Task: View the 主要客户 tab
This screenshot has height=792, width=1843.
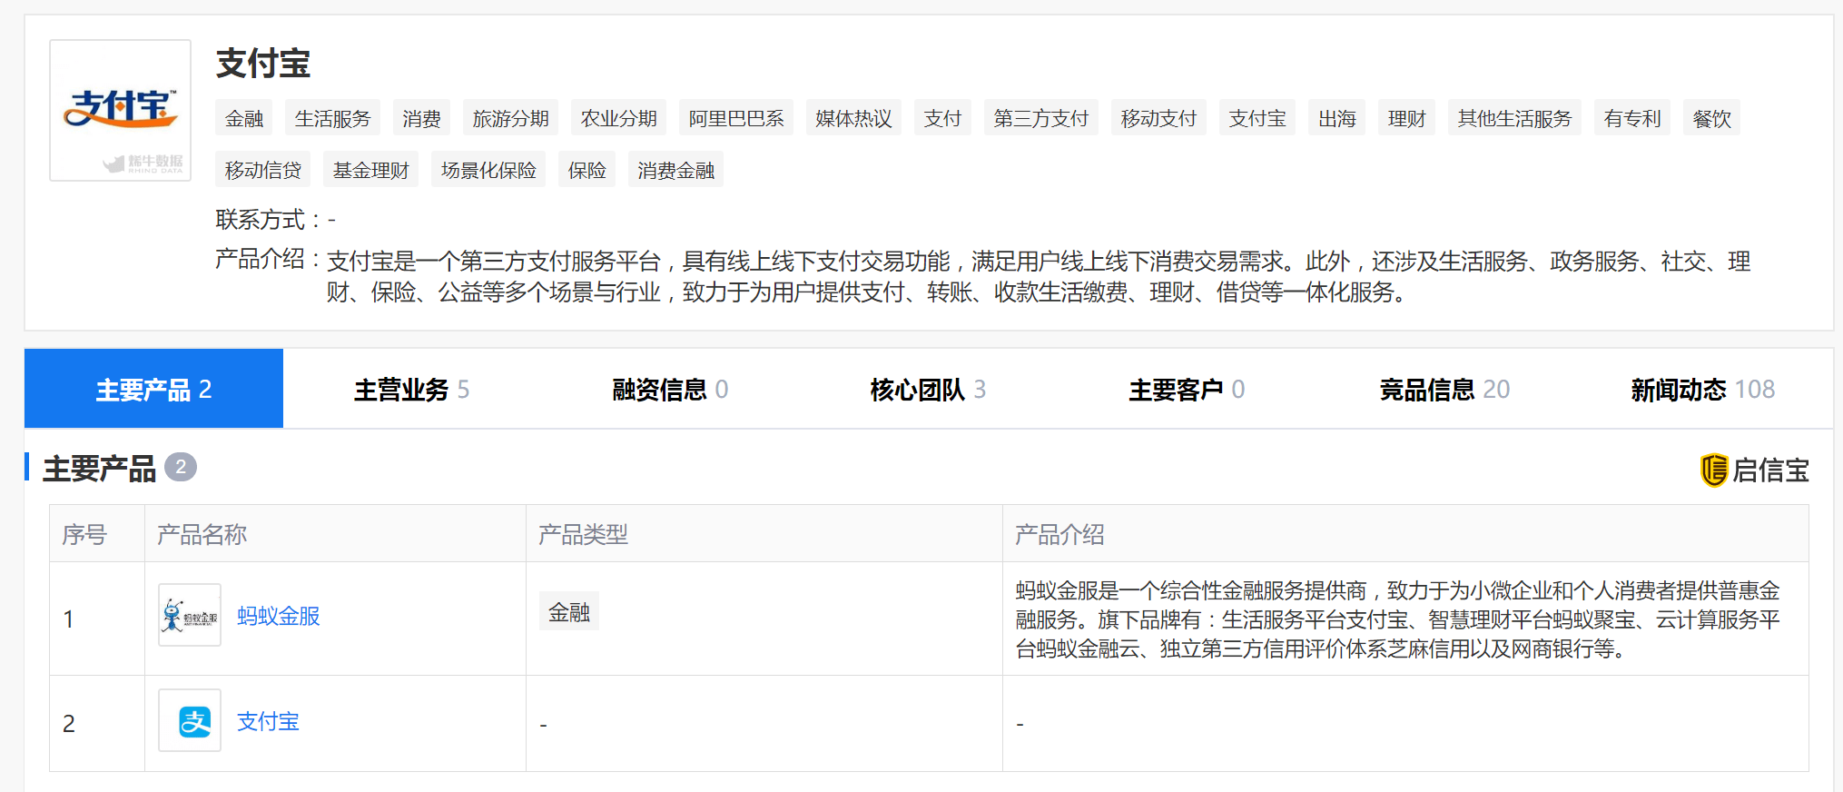Action: [1187, 390]
